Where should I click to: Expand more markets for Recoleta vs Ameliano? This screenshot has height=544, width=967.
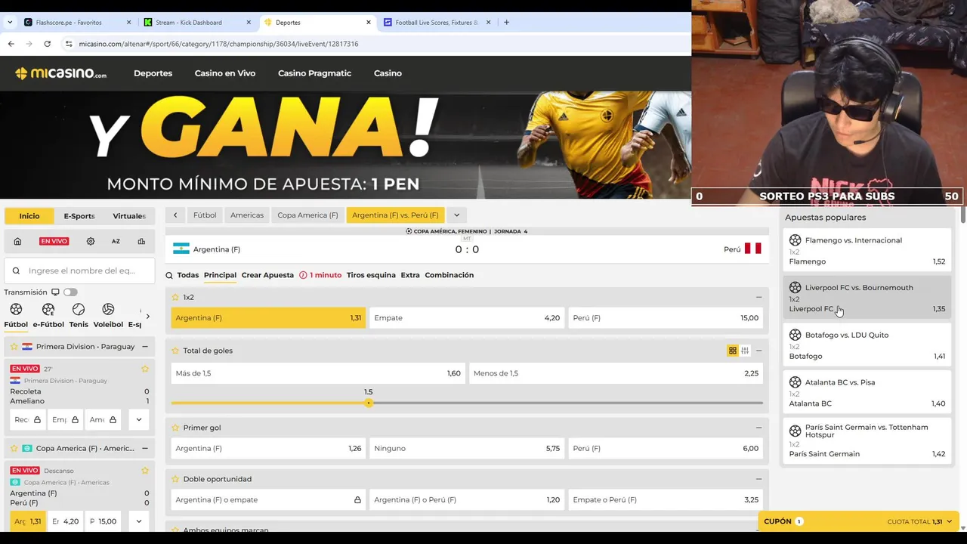[138, 419]
